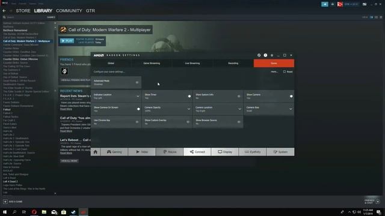Click the friend avatar thumbnail under Friends
Screen dimensions: 385x216
pyautogui.click(x=64, y=71)
